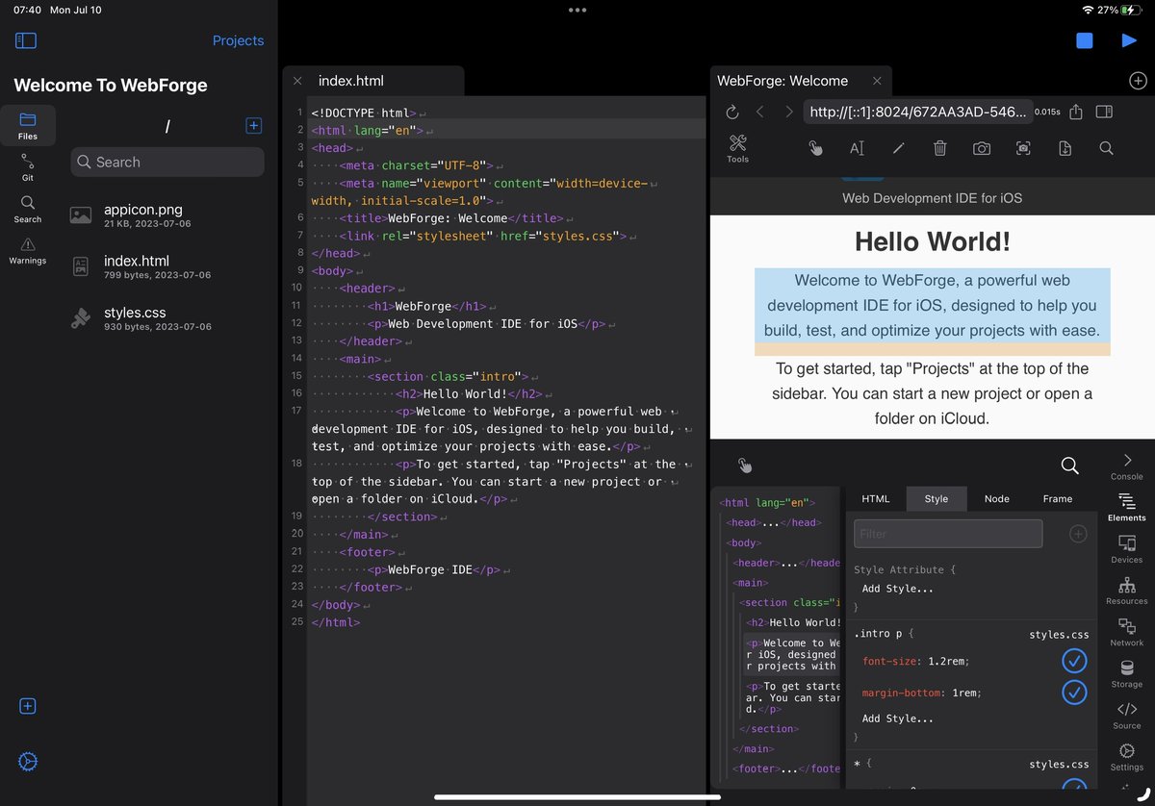Search in page with magnifier tool

pos(1107,148)
